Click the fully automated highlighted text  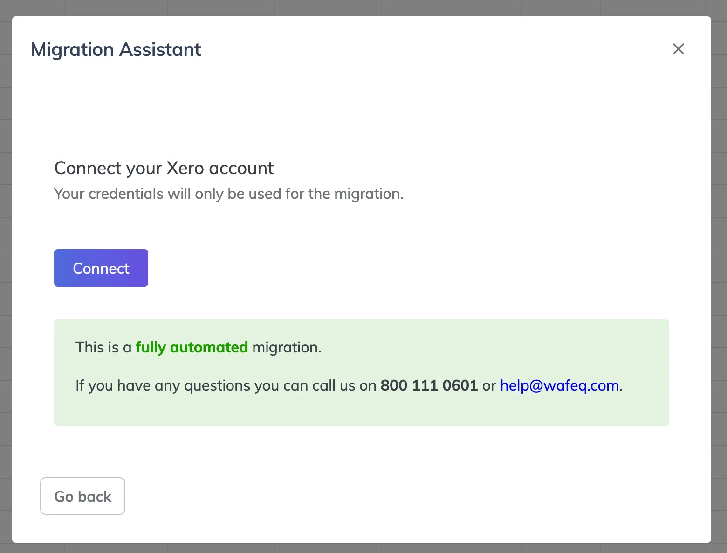[192, 347]
